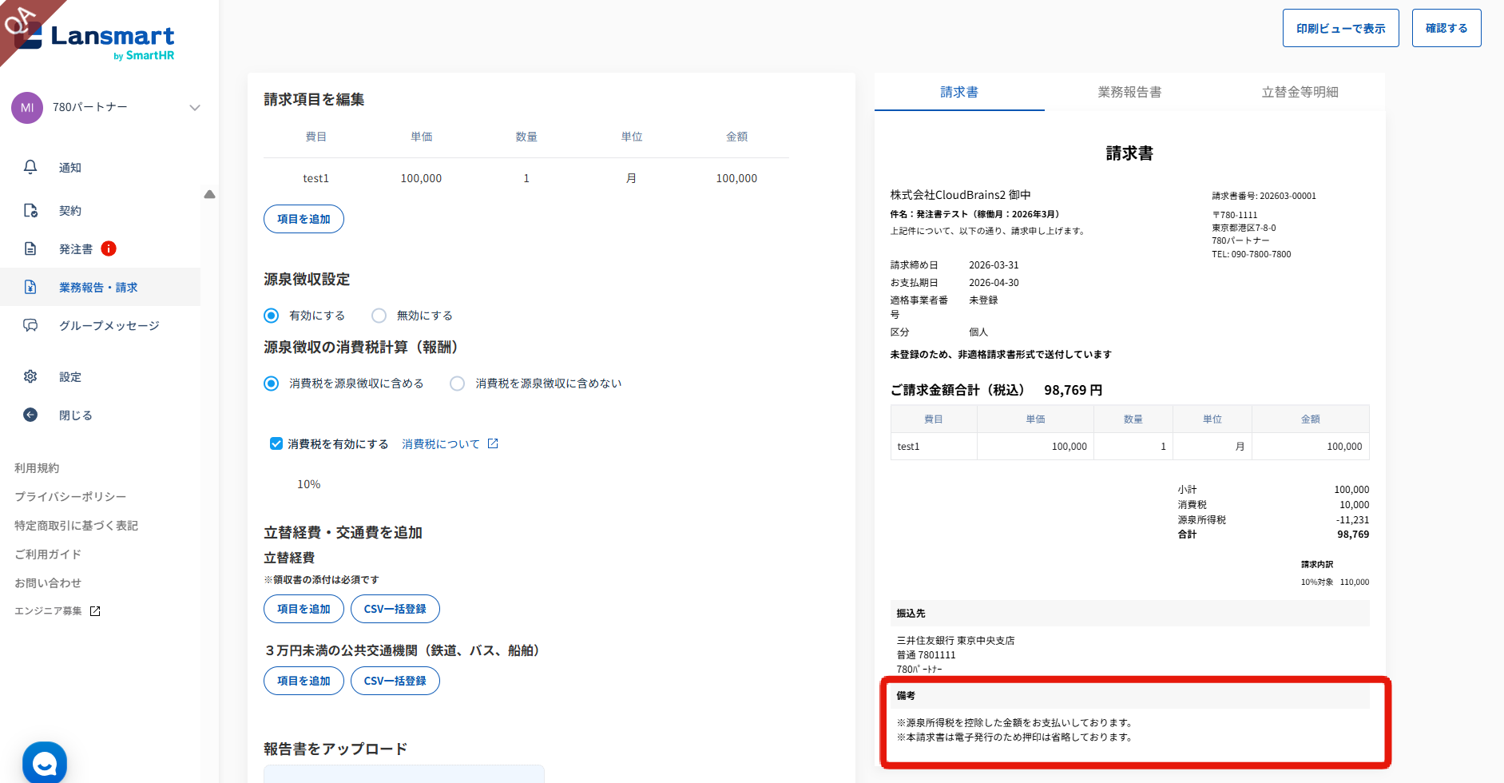This screenshot has width=1504, height=783.
Task: Switch to the 立替金等明細 tab
Action: (x=1300, y=92)
